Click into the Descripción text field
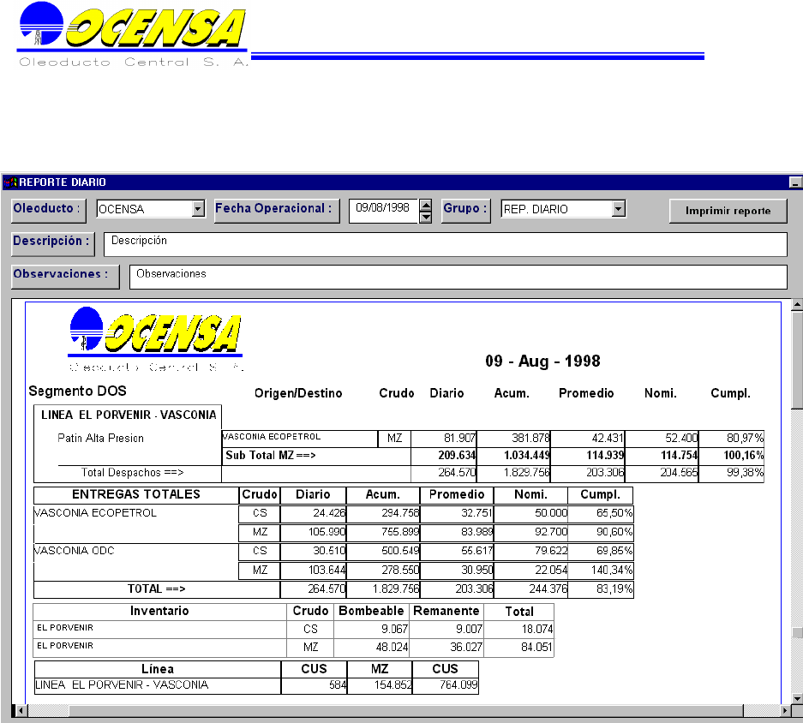The width and height of the screenshot is (803, 723). [445, 244]
